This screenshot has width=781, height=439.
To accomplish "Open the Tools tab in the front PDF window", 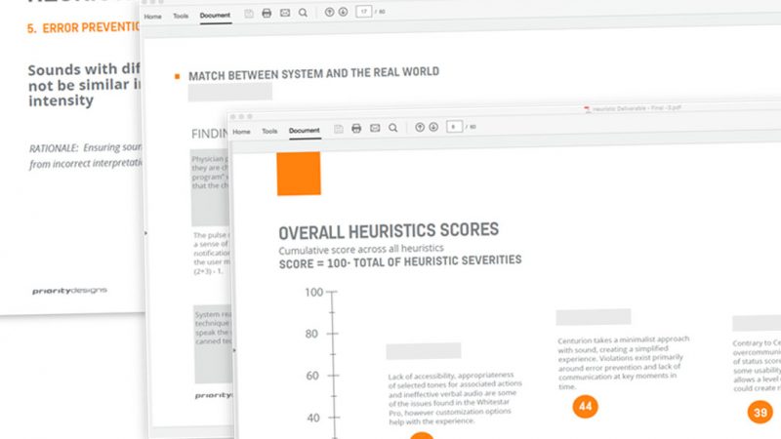I will pos(269,132).
